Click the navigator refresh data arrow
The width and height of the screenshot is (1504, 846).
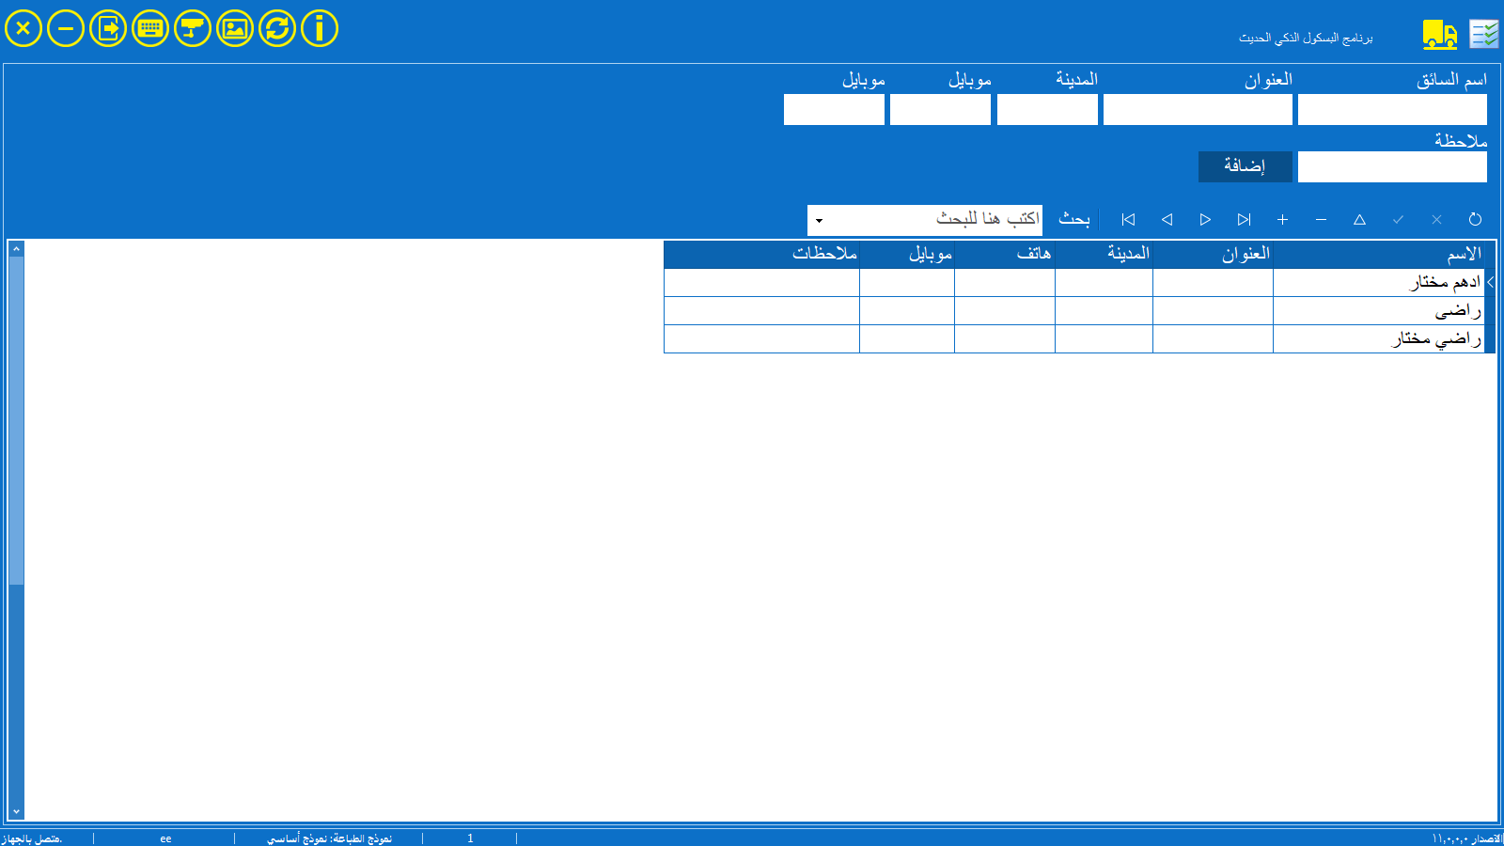coord(1475,219)
